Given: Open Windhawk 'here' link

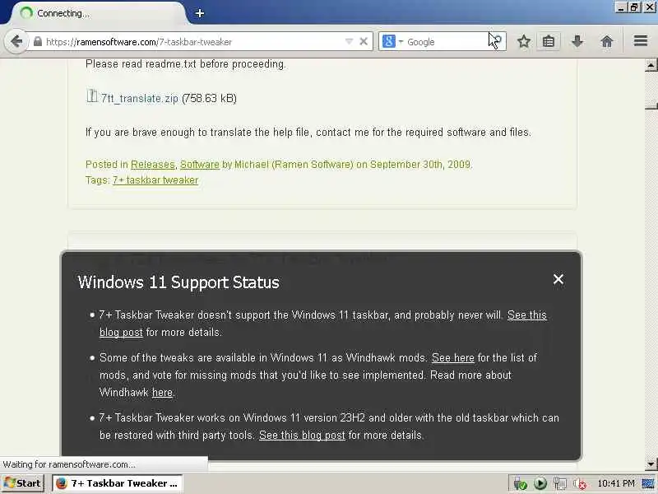Looking at the screenshot, I should pos(162,393).
